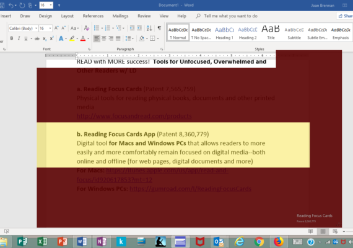
Task: Launch Google Chrome from the taskbar
Action: [x=259, y=242]
